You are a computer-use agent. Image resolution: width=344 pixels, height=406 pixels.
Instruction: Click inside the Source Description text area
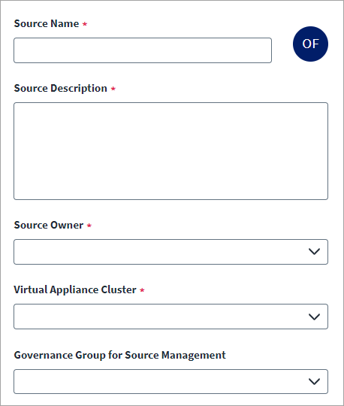point(170,151)
